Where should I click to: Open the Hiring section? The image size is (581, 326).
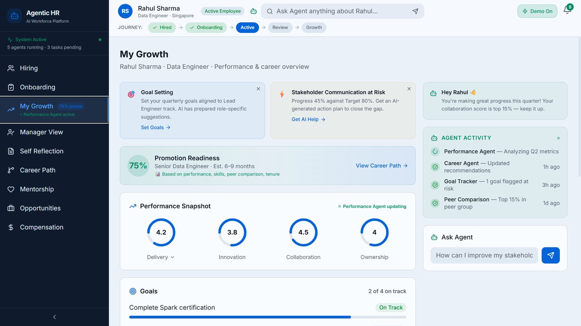[x=54, y=68]
